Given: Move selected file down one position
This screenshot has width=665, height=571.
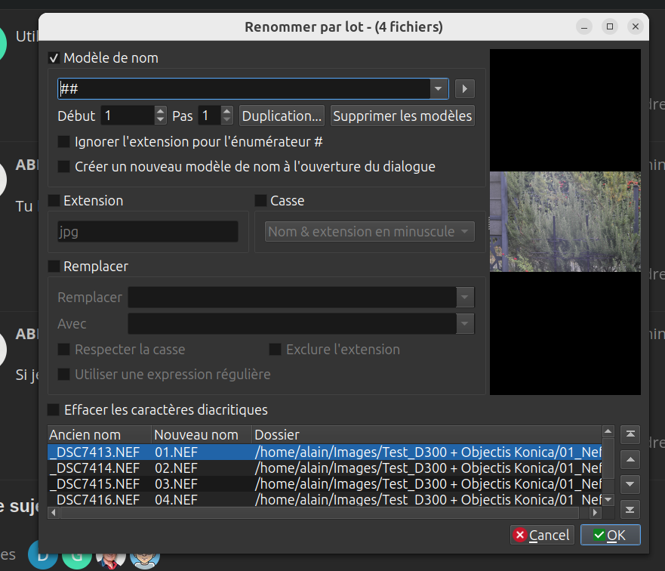Looking at the screenshot, I should click(630, 484).
